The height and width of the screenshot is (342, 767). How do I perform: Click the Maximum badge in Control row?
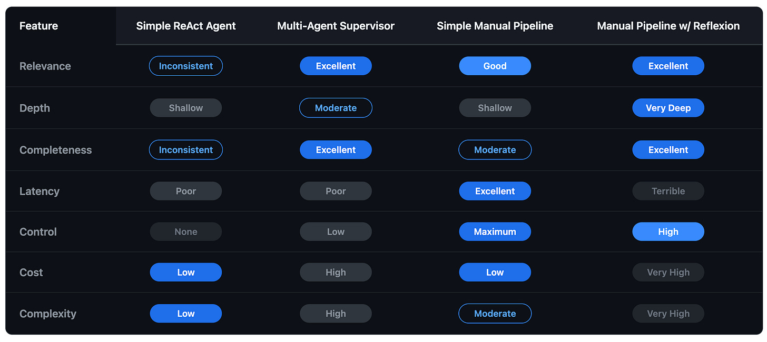495,232
